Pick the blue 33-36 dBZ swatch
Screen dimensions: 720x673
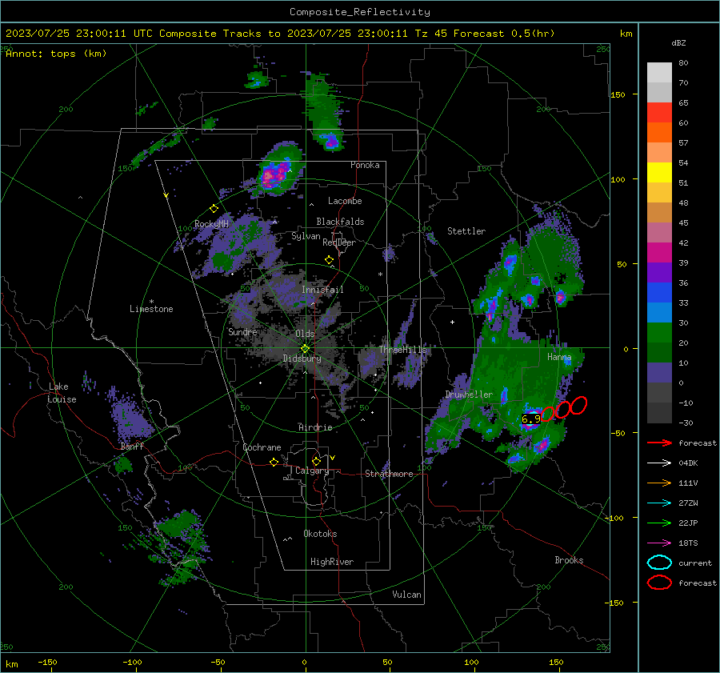coord(659,293)
